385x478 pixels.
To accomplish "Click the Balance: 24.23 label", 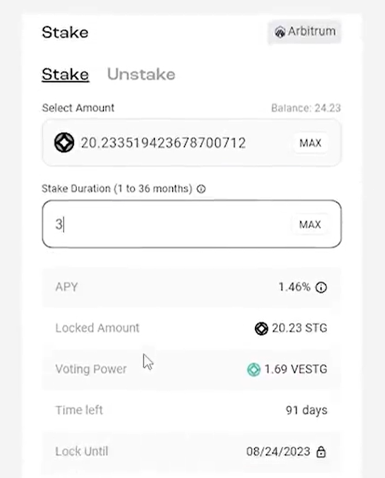I will coord(306,108).
